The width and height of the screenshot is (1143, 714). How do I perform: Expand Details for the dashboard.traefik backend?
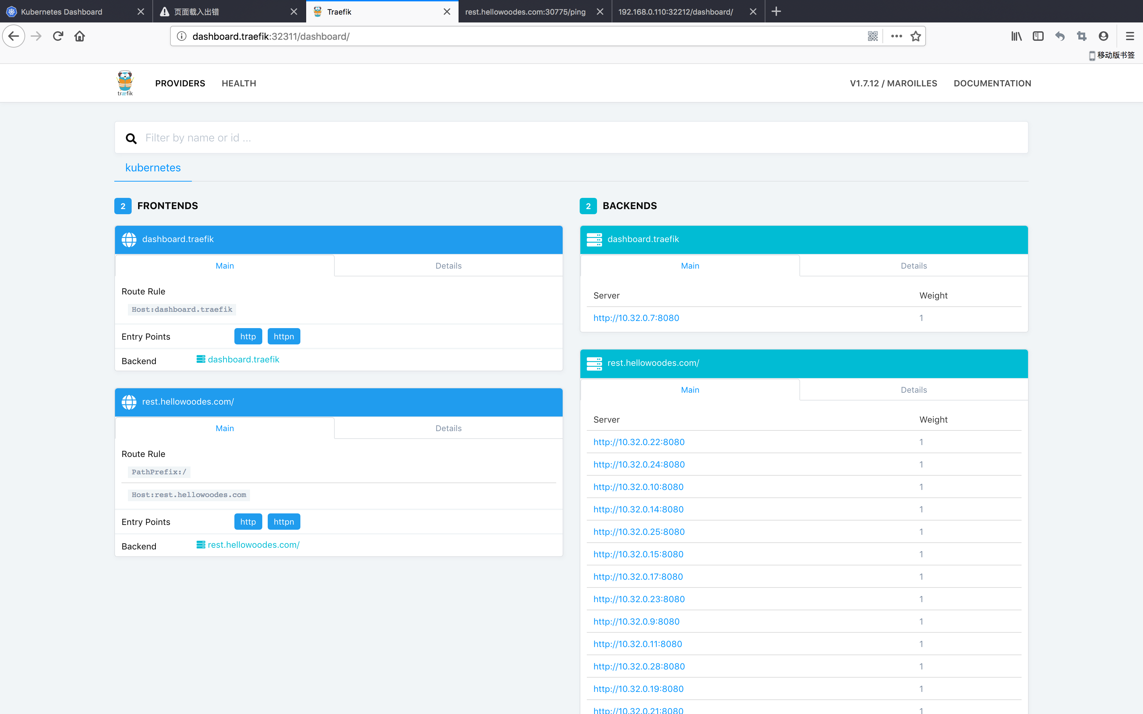(x=913, y=266)
